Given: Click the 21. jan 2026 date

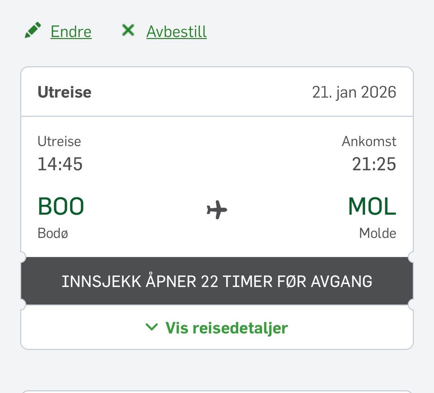Looking at the screenshot, I should pyautogui.click(x=354, y=92).
